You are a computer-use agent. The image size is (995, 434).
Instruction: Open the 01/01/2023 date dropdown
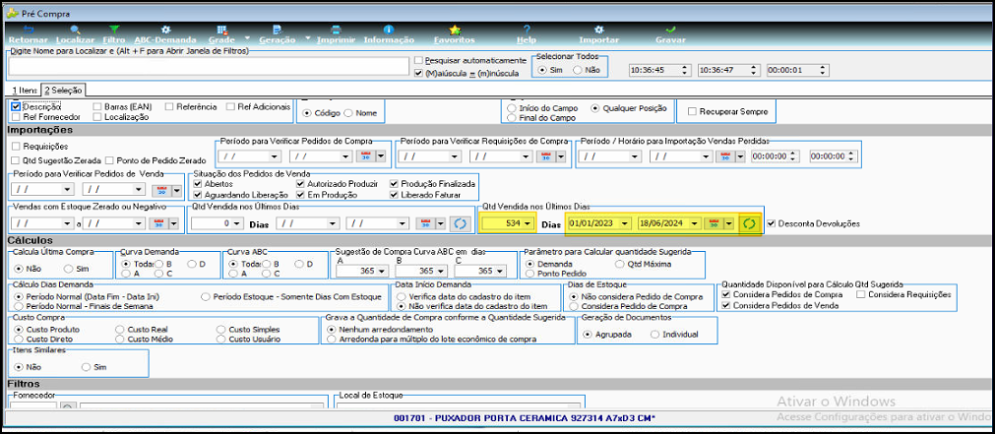tap(626, 223)
